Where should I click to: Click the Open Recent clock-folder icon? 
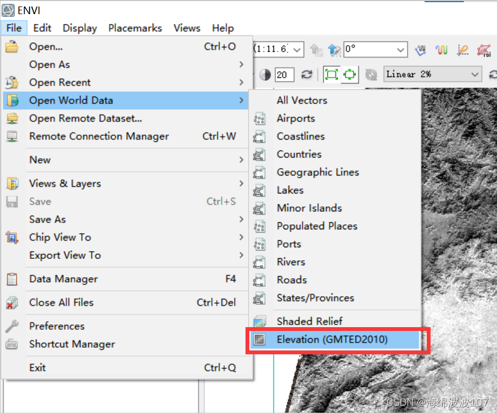[x=12, y=82]
